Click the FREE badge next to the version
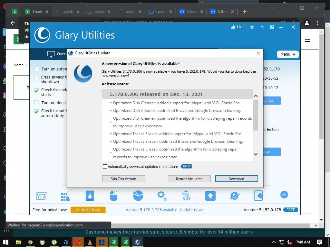This screenshot has width=330, height=247. [290, 210]
